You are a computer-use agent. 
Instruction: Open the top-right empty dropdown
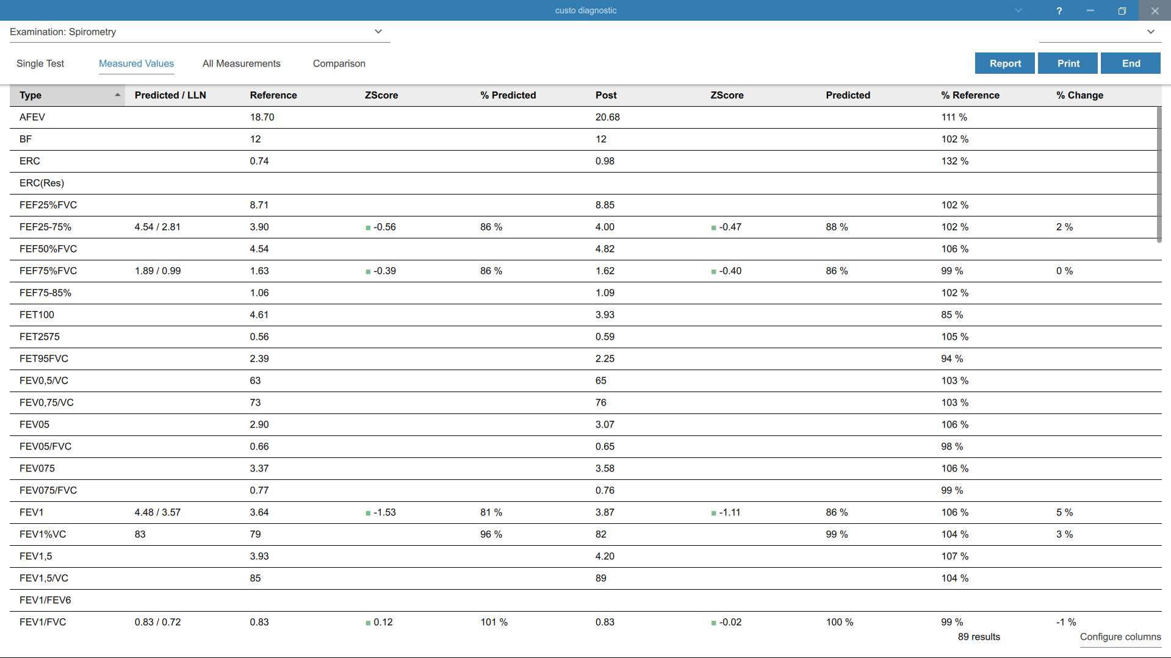[x=1099, y=32]
